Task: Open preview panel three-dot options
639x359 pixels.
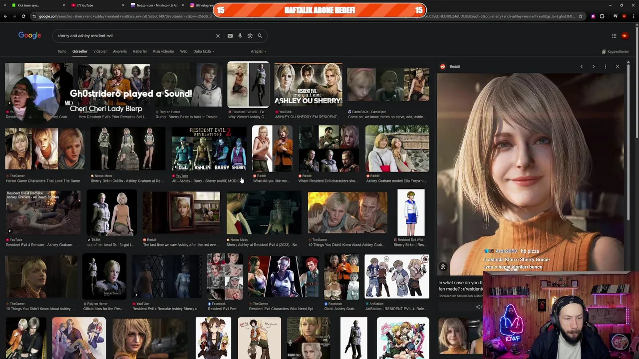Action: tap(606, 66)
